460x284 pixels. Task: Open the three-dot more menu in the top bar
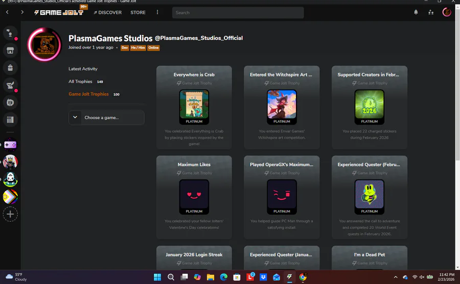click(157, 12)
